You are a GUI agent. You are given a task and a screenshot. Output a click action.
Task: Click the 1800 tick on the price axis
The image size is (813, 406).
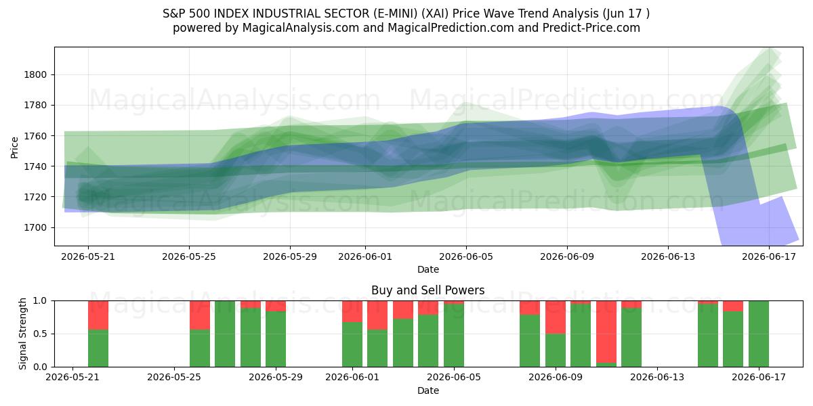tap(35, 74)
